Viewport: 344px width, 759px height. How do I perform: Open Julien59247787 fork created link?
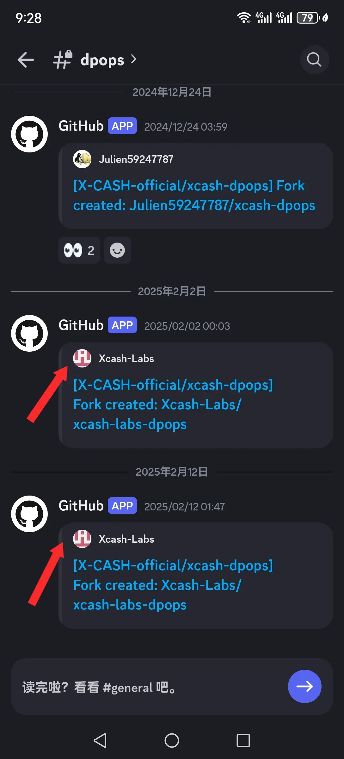point(194,195)
